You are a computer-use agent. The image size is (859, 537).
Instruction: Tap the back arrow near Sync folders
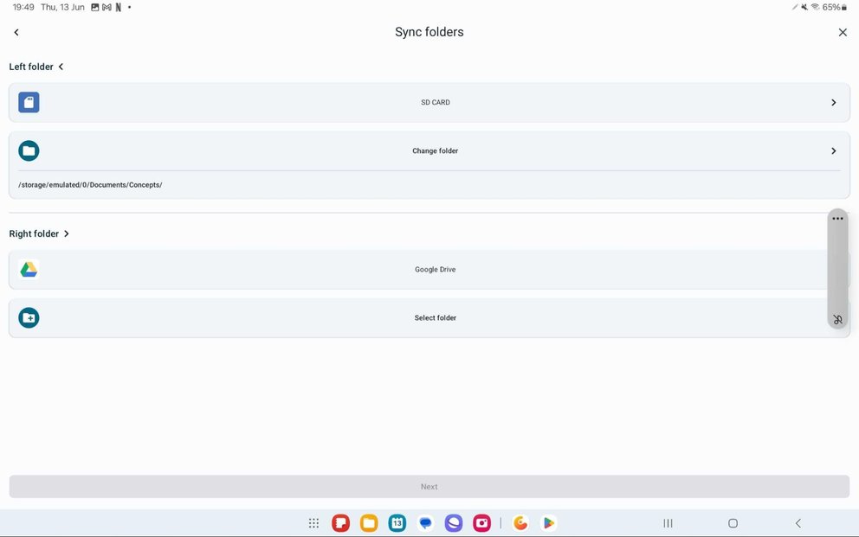click(x=16, y=32)
